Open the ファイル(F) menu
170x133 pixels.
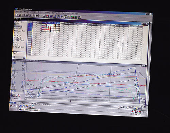click(x=18, y=12)
